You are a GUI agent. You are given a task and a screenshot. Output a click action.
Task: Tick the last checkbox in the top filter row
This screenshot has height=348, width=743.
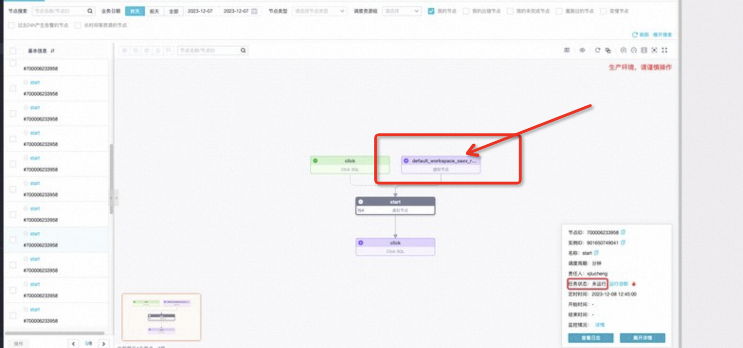click(x=604, y=11)
